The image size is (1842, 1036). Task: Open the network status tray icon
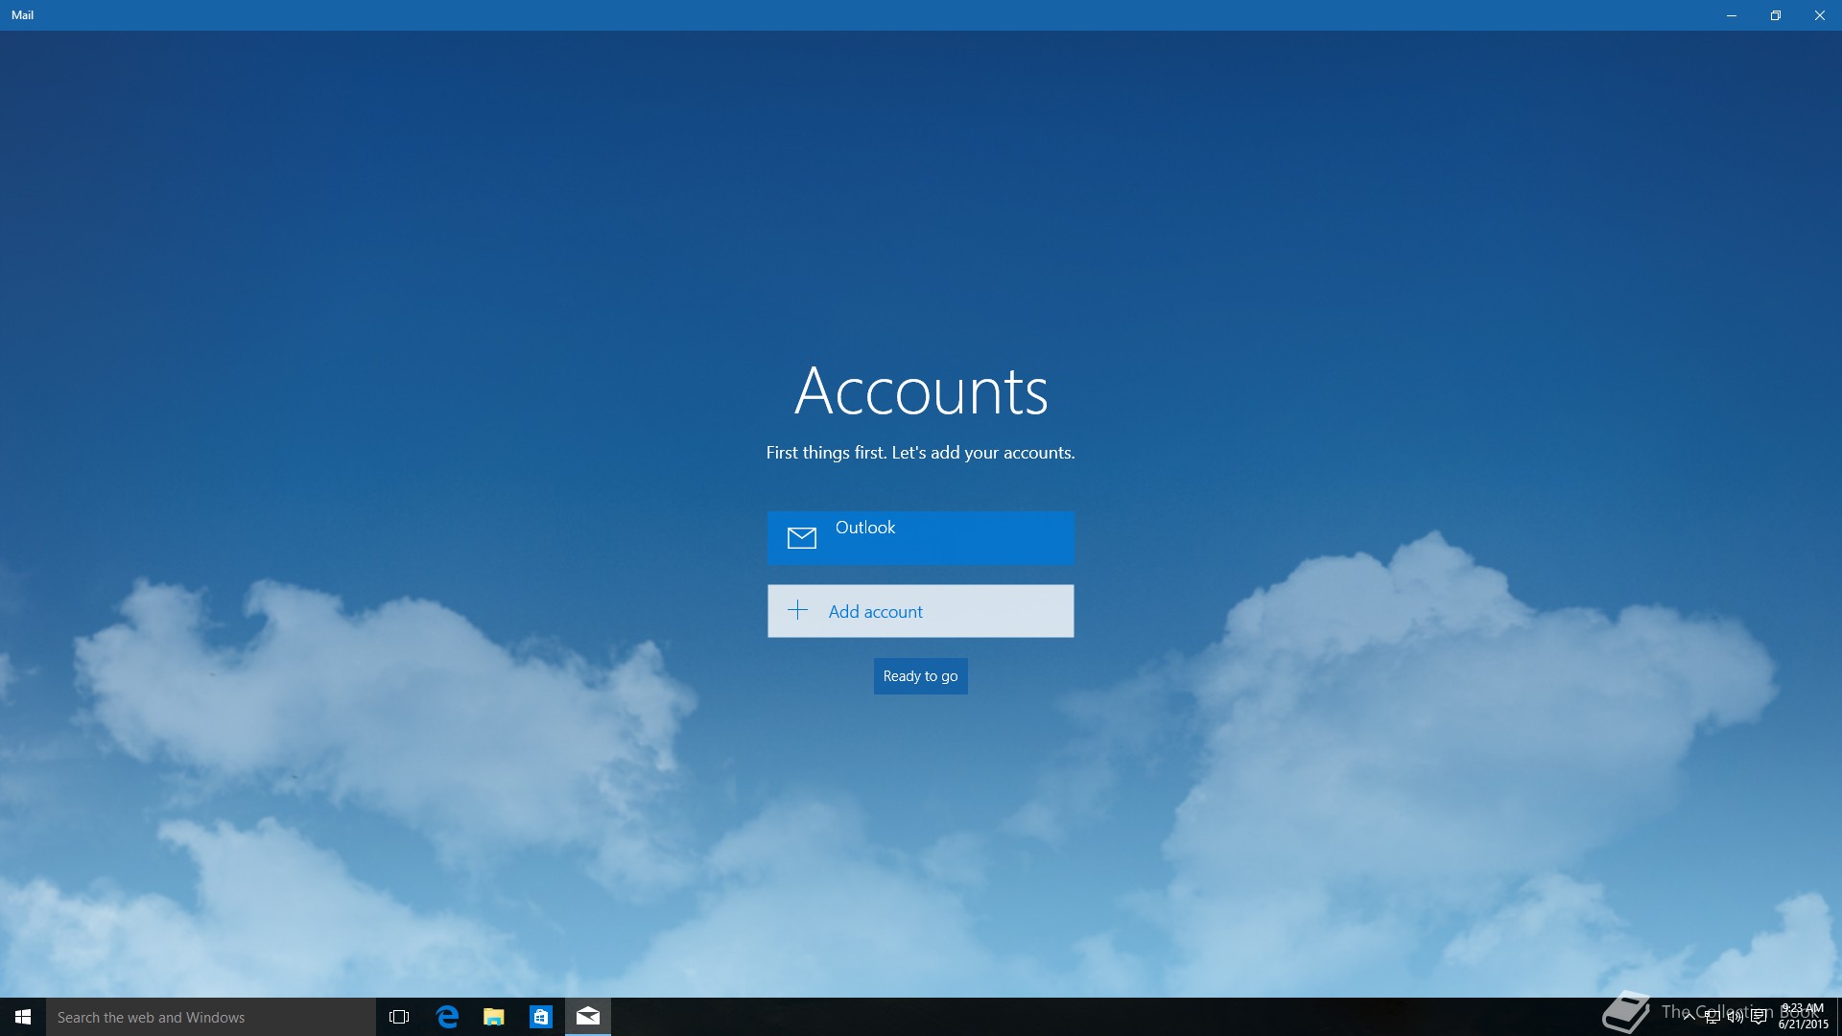[1712, 1017]
